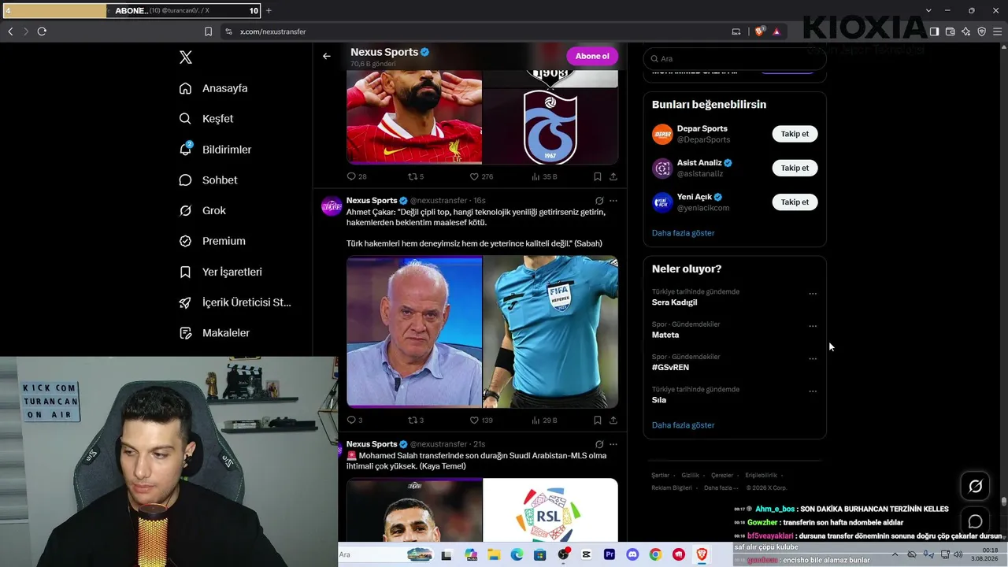Open the Brave Wallet icon
The image size is (1008, 567).
(950, 31)
